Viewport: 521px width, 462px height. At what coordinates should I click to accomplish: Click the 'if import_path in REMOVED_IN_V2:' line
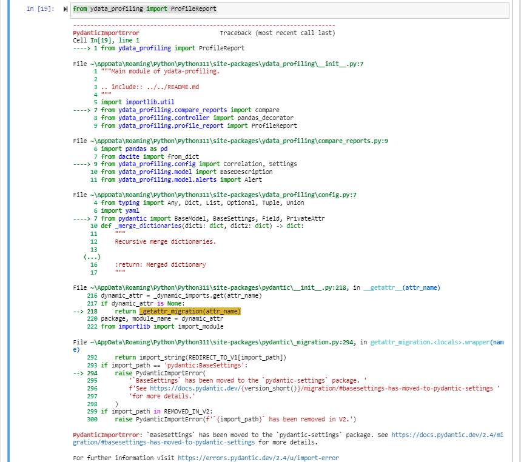click(x=157, y=411)
